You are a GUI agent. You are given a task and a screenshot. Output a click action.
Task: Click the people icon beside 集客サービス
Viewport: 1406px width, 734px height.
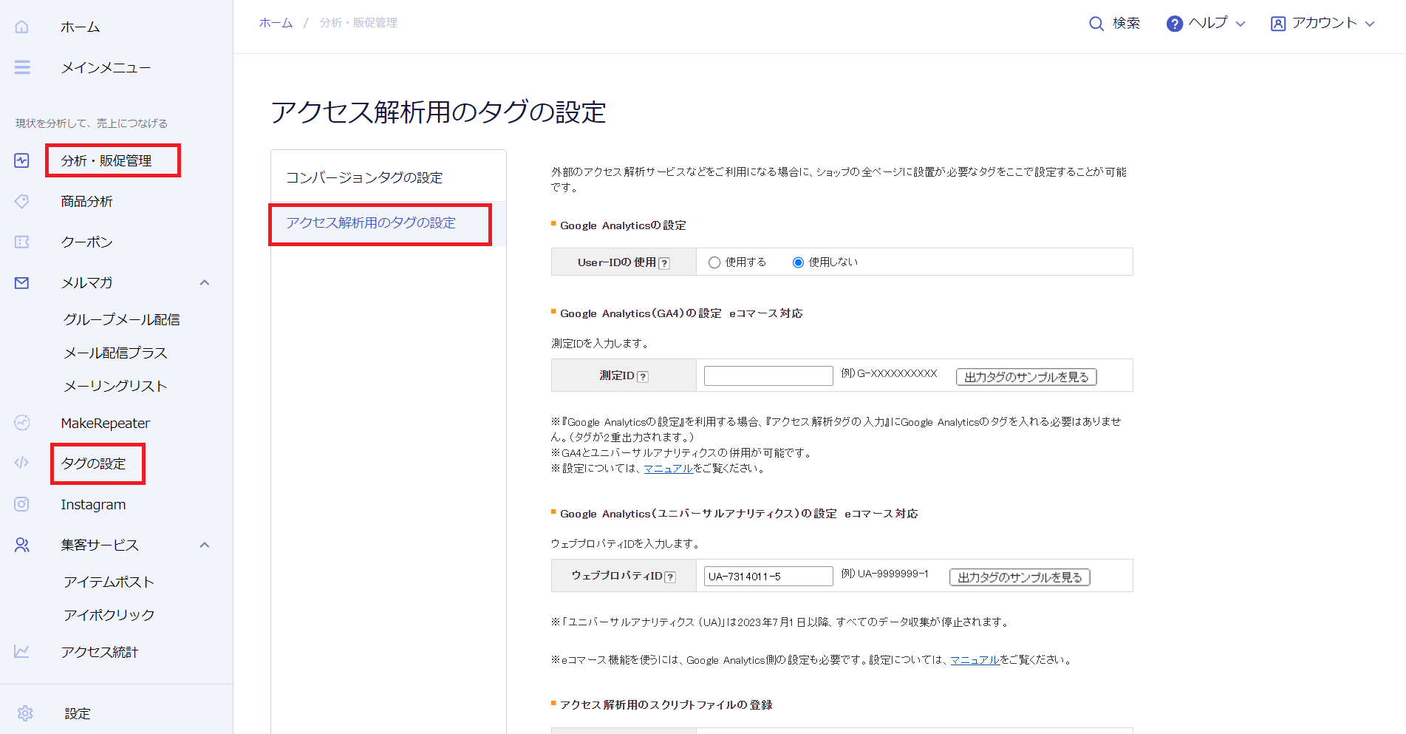[x=22, y=545]
